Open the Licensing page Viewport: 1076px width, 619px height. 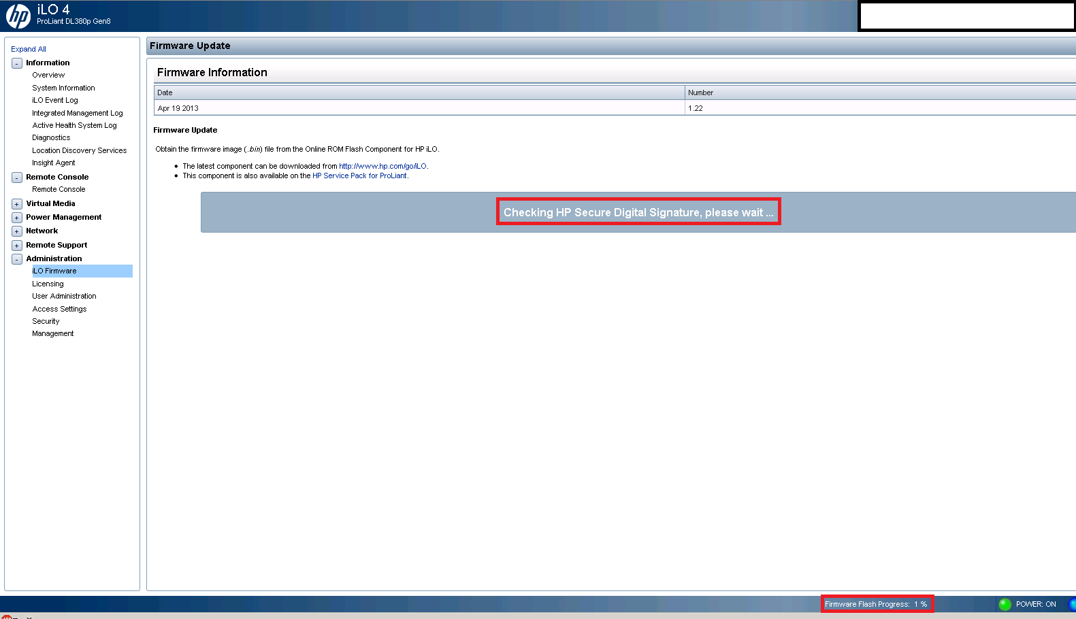click(x=48, y=284)
